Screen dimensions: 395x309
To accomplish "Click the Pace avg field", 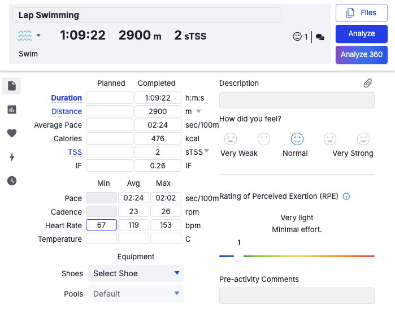I will 133,198.
